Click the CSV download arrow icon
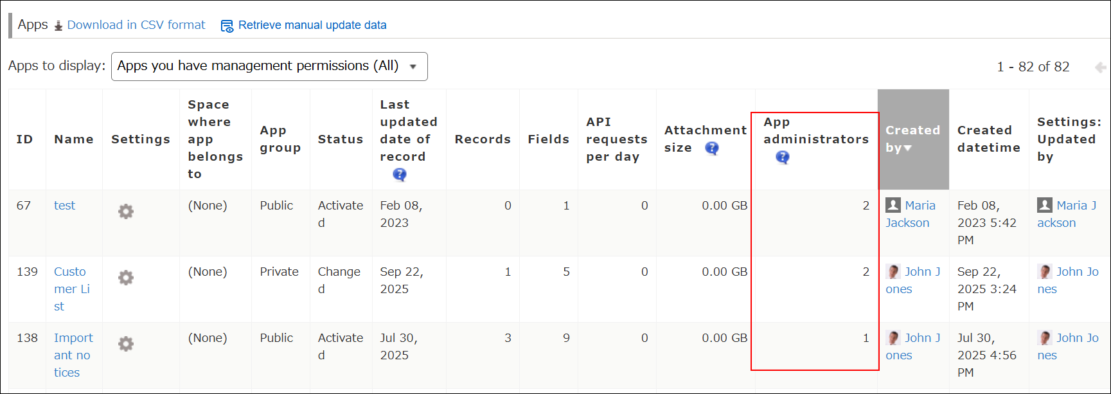This screenshot has width=1111, height=394. pos(58,26)
